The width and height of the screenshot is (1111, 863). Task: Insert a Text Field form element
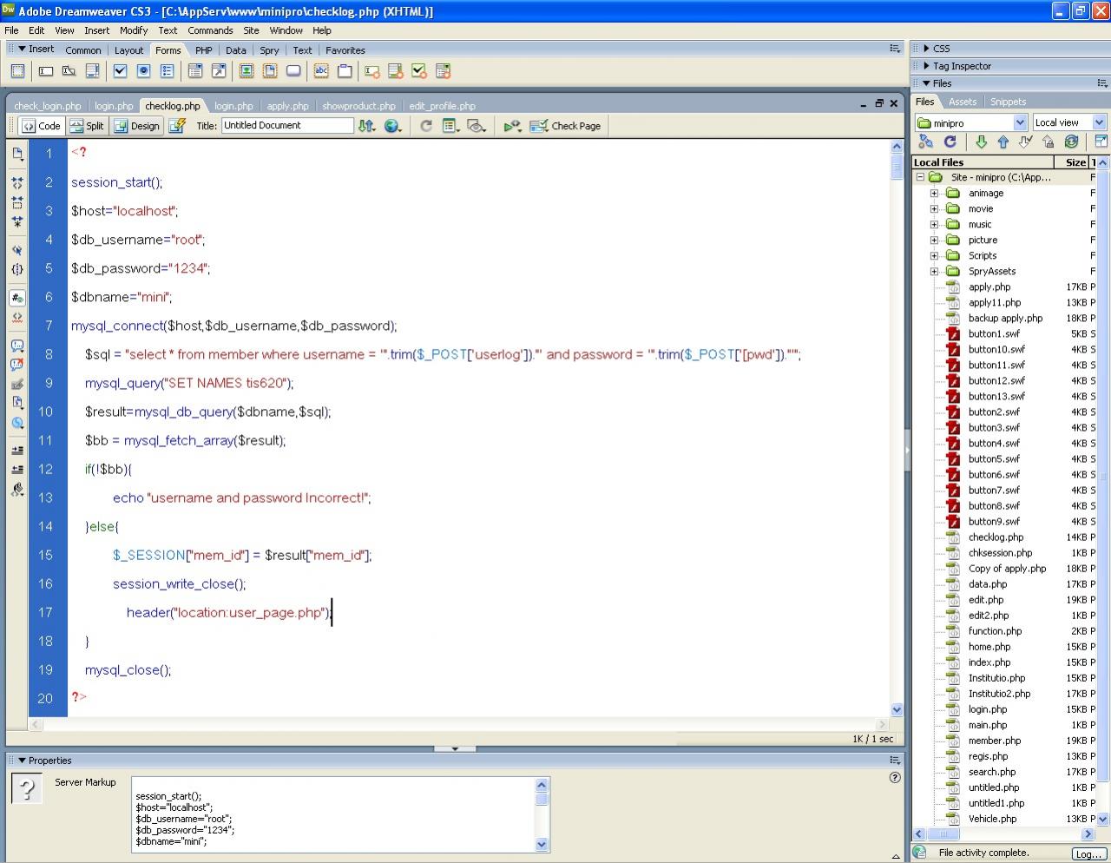(x=46, y=71)
